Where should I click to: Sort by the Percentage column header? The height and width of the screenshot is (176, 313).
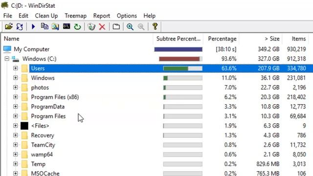pos(221,39)
